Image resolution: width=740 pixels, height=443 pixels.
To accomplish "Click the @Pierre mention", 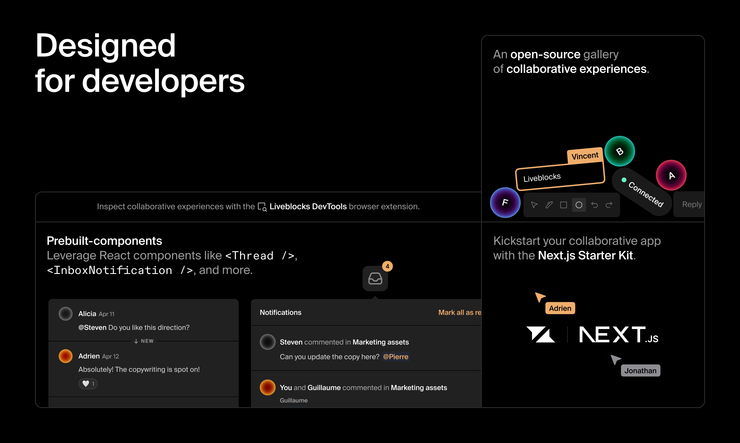I will (x=396, y=357).
